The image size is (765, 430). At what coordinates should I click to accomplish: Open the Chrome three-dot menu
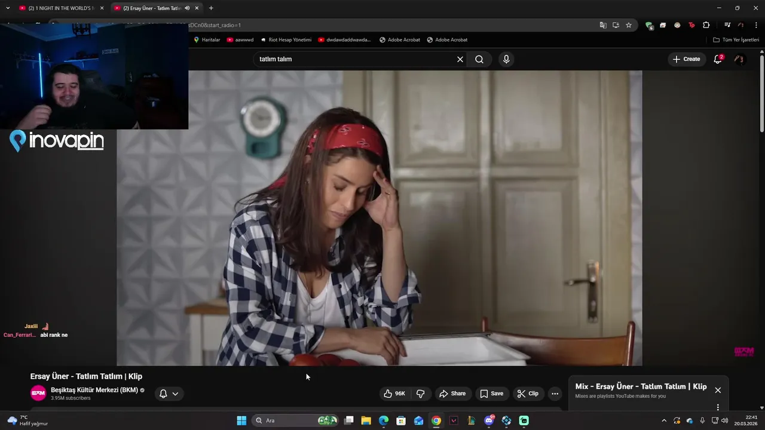756,25
